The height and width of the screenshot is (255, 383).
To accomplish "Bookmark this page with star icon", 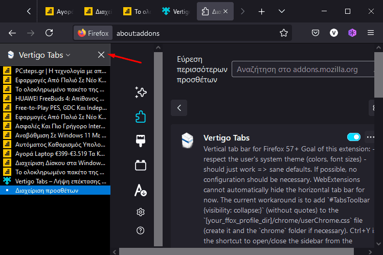I will click(x=284, y=33).
